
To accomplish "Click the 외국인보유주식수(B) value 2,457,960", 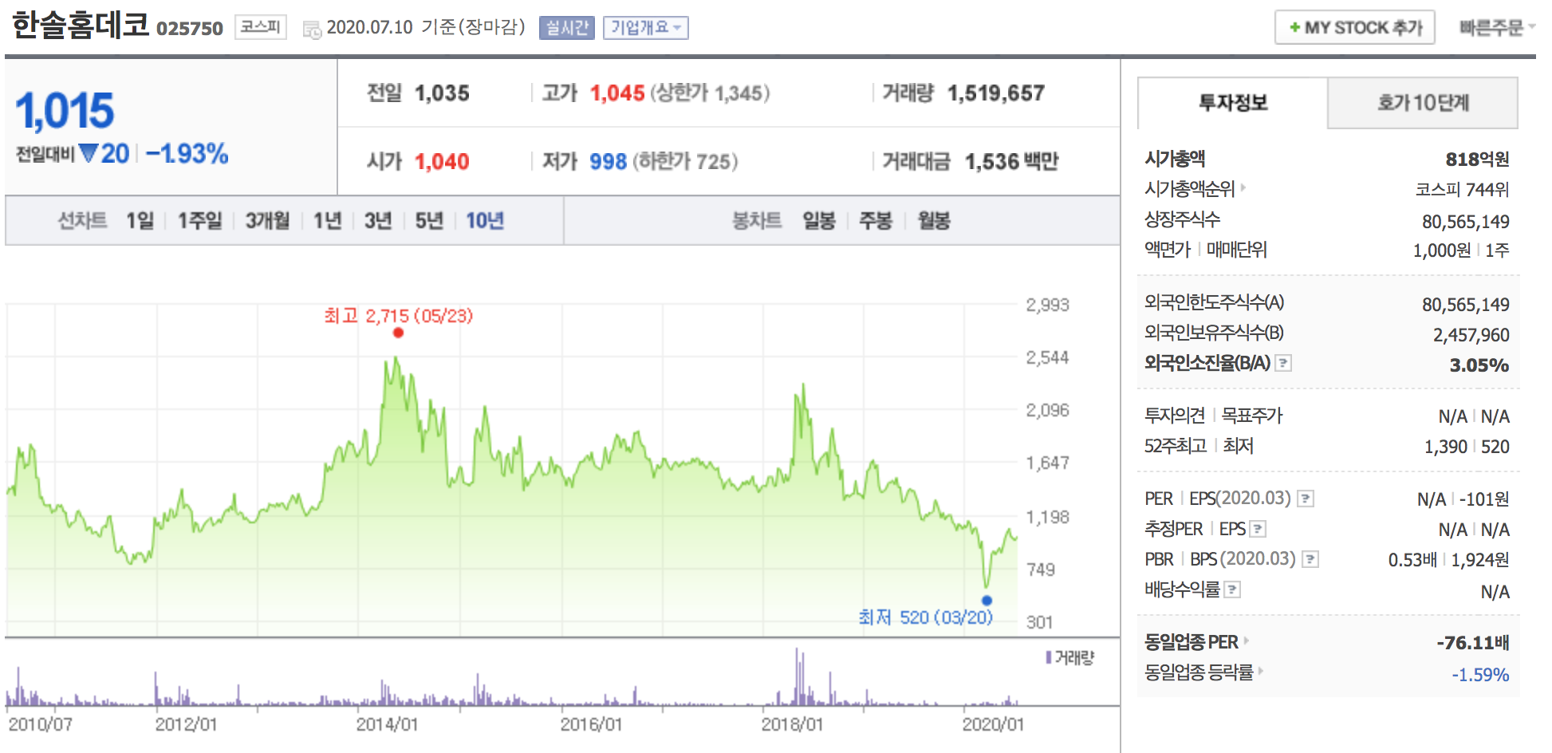I will (1471, 335).
